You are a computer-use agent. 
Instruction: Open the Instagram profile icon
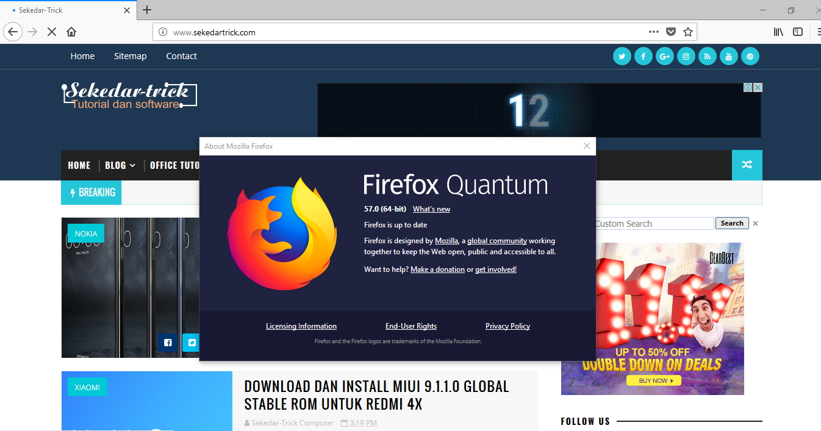pos(686,56)
